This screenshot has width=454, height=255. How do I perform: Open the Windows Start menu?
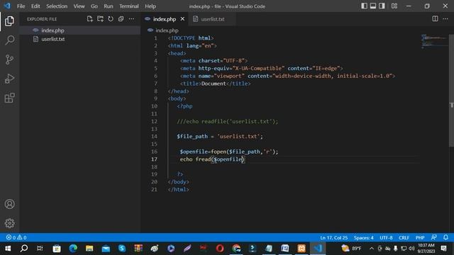click(x=8, y=249)
